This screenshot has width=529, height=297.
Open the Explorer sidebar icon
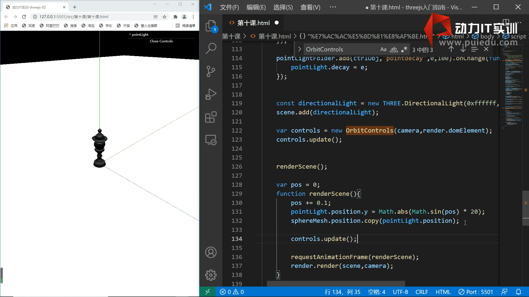(211, 26)
